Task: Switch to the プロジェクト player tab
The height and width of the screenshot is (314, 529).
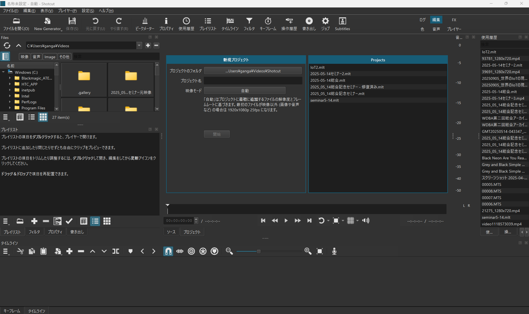Action: [192, 232]
